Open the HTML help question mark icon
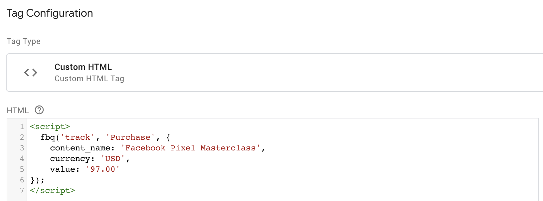 point(39,110)
